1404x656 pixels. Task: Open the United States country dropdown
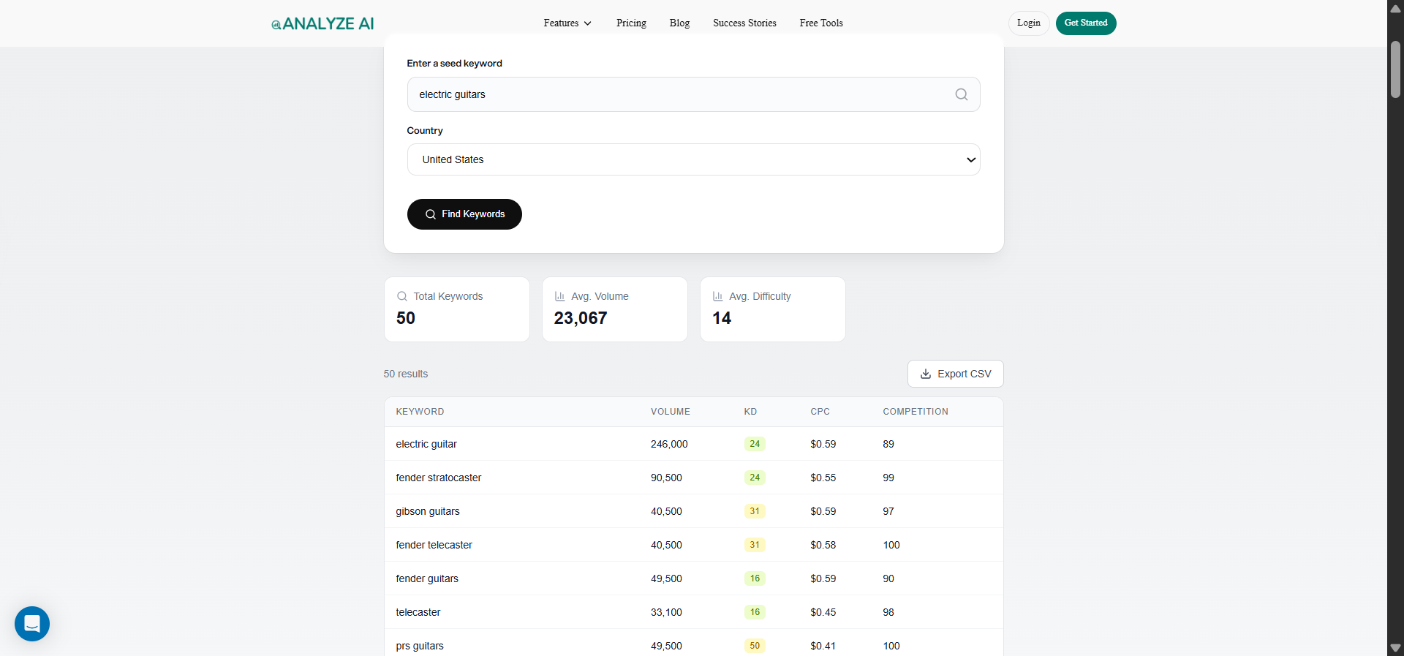[x=692, y=159]
